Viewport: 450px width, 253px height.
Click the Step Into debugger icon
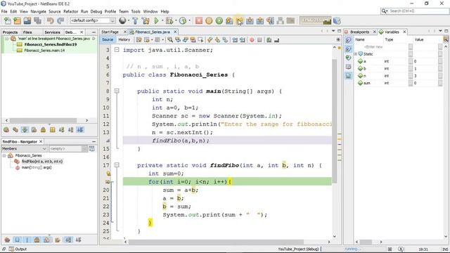coord(250,20)
